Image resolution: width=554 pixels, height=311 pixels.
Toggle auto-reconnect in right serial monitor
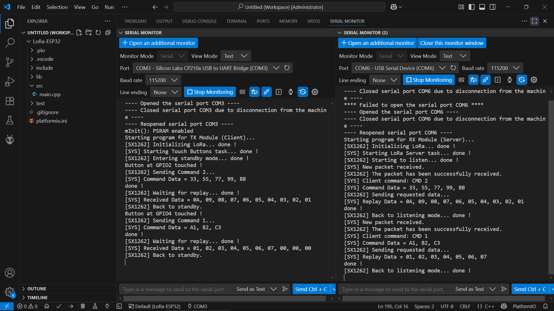(522, 80)
